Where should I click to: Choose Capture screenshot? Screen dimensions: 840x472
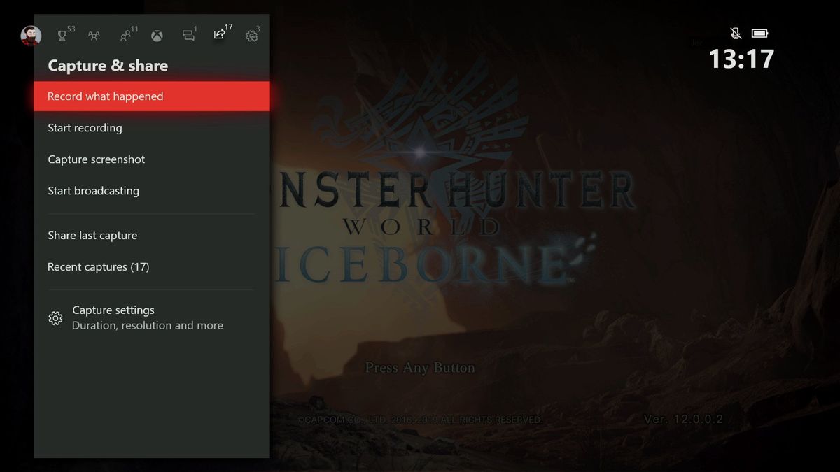[96, 159]
